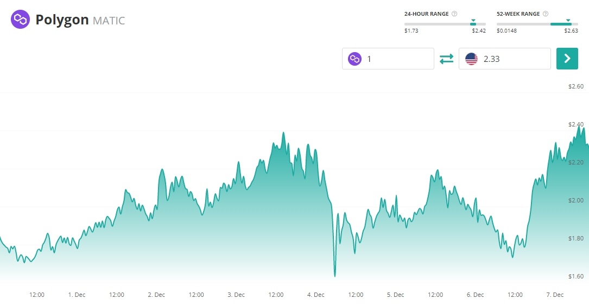Click the Polygon coin icon in the amount field
This screenshot has width=589, height=305.
(x=354, y=59)
